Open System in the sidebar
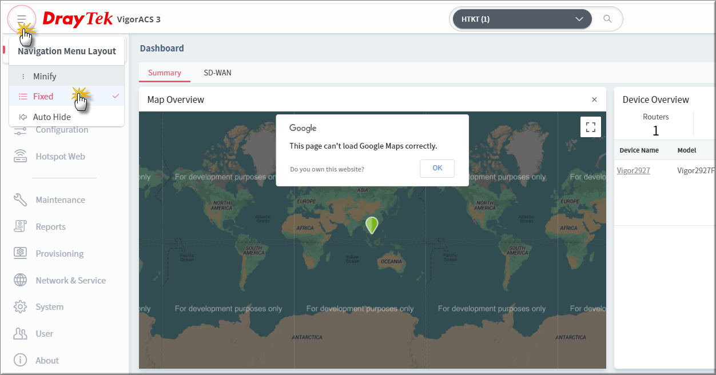Image resolution: width=716 pixels, height=375 pixels. (49, 306)
